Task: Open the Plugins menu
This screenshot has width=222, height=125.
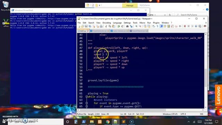Action: coord(156,23)
